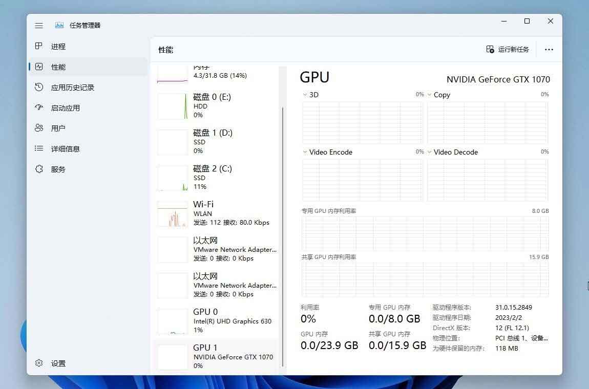The width and height of the screenshot is (589, 389).
Task: Open the three-dot more options menu
Action: (x=549, y=50)
